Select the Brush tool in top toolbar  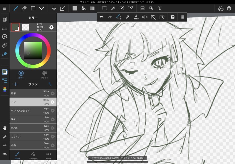16,8
